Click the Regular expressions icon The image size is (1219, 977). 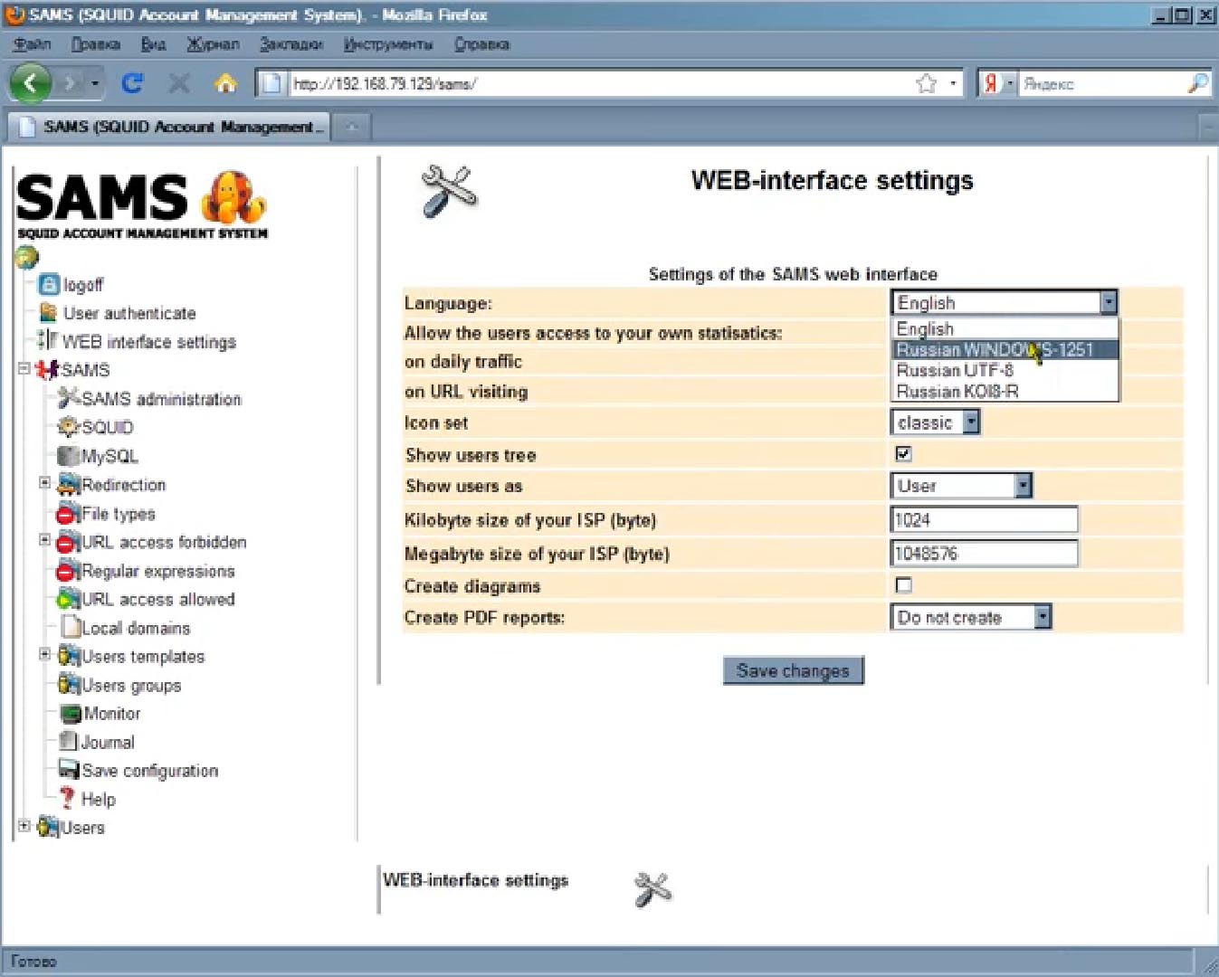pos(69,571)
